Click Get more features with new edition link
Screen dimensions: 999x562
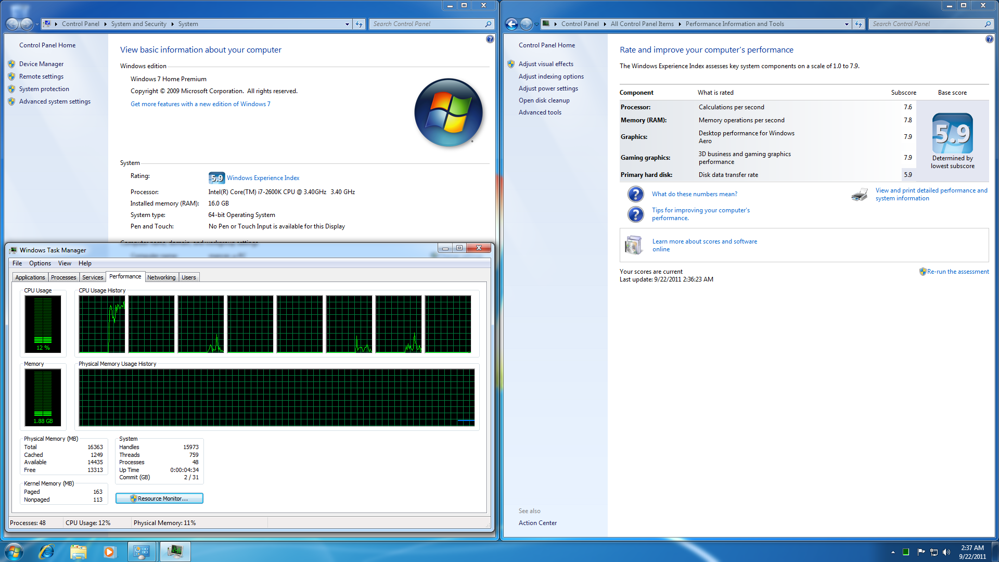(x=200, y=104)
